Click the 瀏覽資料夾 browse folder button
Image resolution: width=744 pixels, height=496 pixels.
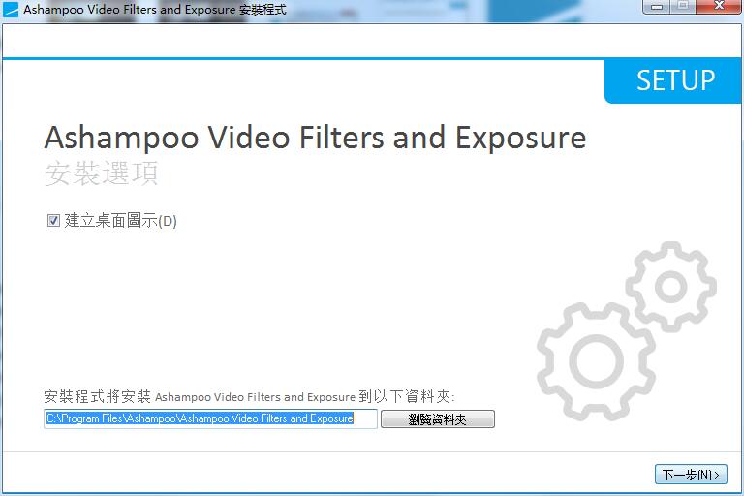[438, 419]
